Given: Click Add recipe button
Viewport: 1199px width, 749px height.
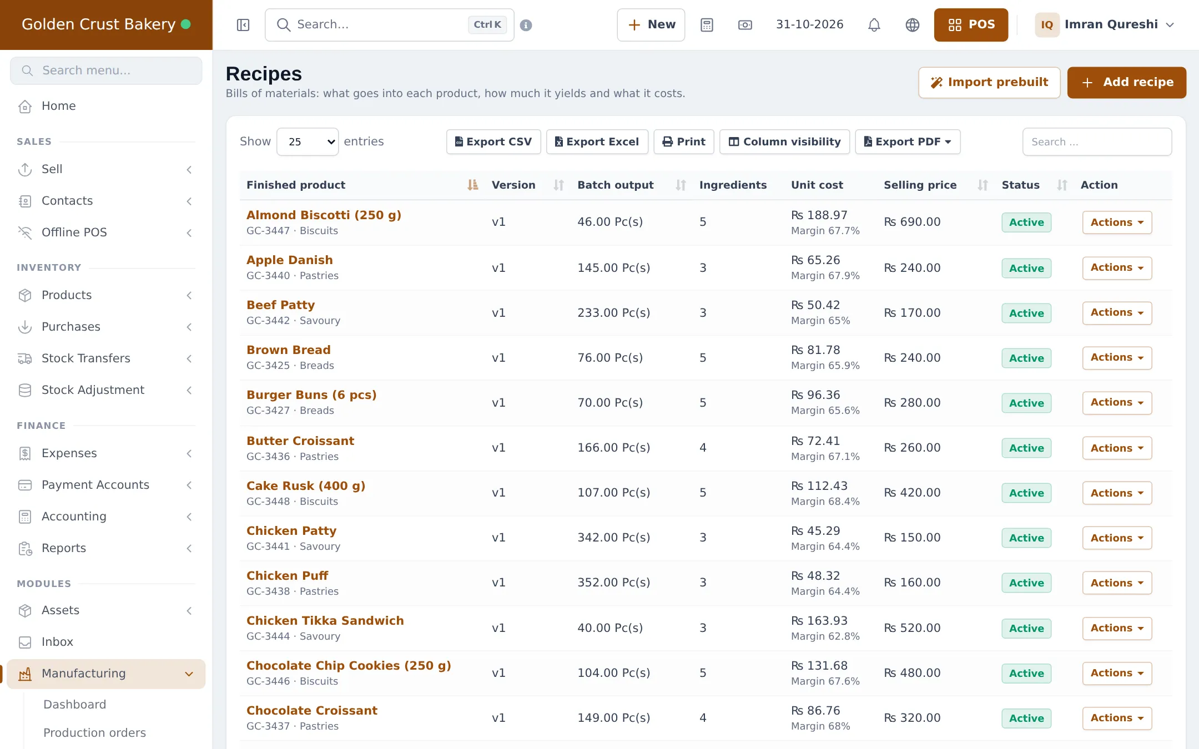Looking at the screenshot, I should (1126, 83).
